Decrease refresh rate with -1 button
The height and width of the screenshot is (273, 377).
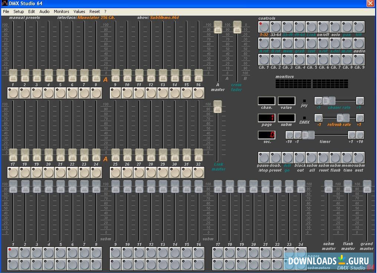click(x=319, y=118)
